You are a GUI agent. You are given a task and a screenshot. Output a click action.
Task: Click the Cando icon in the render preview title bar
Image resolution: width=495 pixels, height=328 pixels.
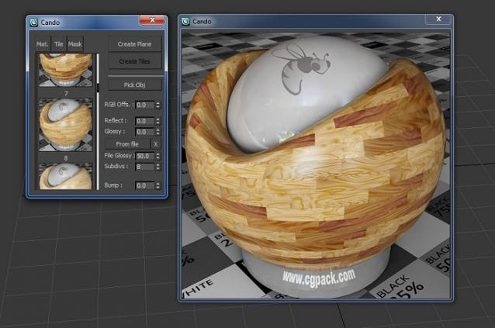[186, 21]
